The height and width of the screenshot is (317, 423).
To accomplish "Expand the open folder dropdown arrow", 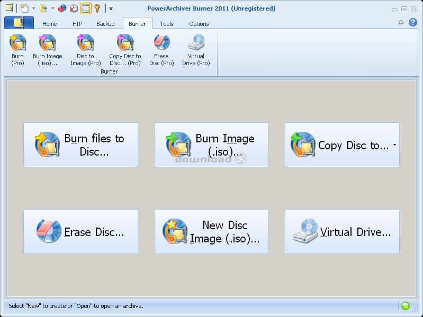I will tap(52, 8).
